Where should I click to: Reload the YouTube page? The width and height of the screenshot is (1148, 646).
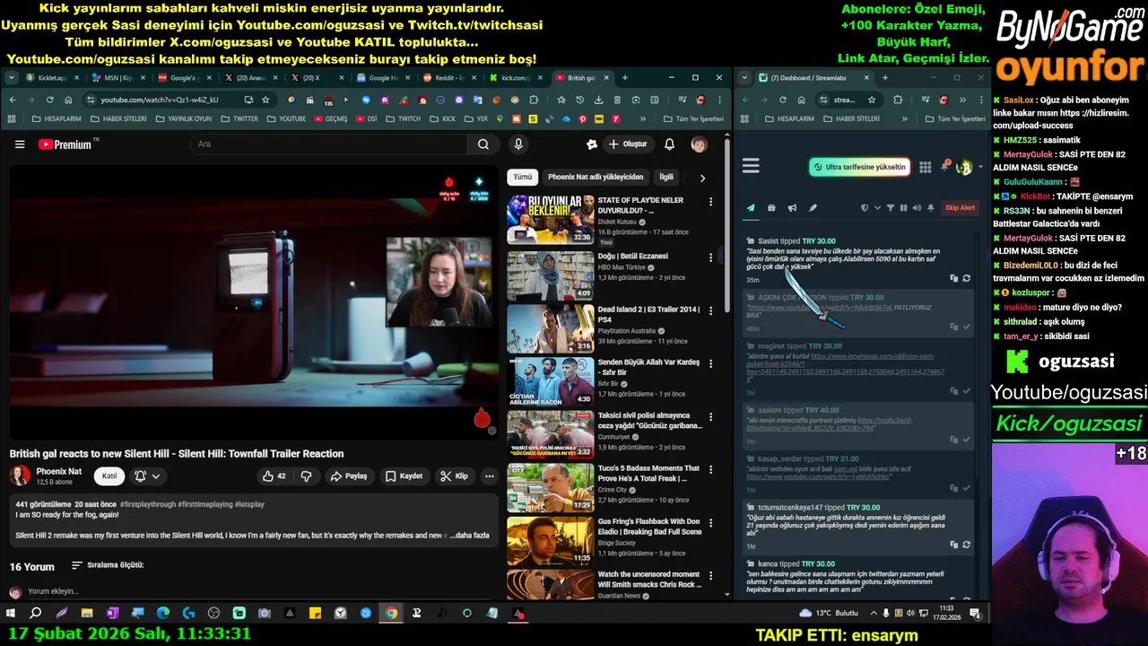[49, 100]
